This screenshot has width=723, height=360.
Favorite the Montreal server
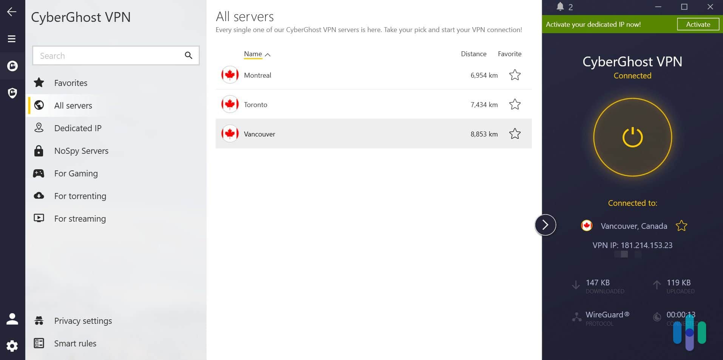(x=514, y=75)
